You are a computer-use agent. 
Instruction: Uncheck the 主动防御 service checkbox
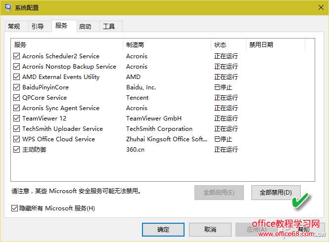tap(17, 149)
